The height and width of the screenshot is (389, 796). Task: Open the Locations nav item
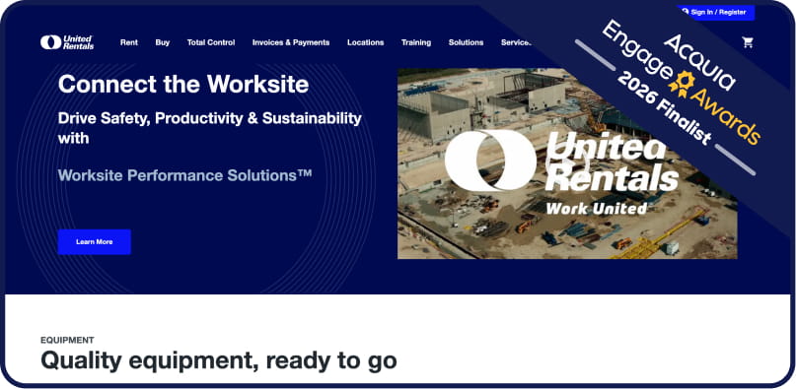point(366,42)
